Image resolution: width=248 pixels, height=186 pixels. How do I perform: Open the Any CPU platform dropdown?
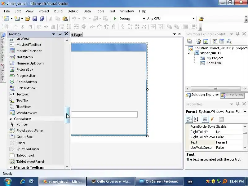point(193,19)
